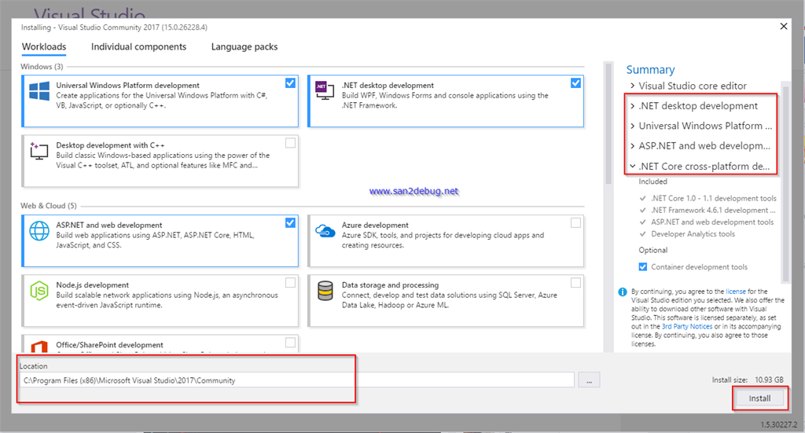Switch to the Individual components tab
The image size is (805, 433).
[138, 47]
